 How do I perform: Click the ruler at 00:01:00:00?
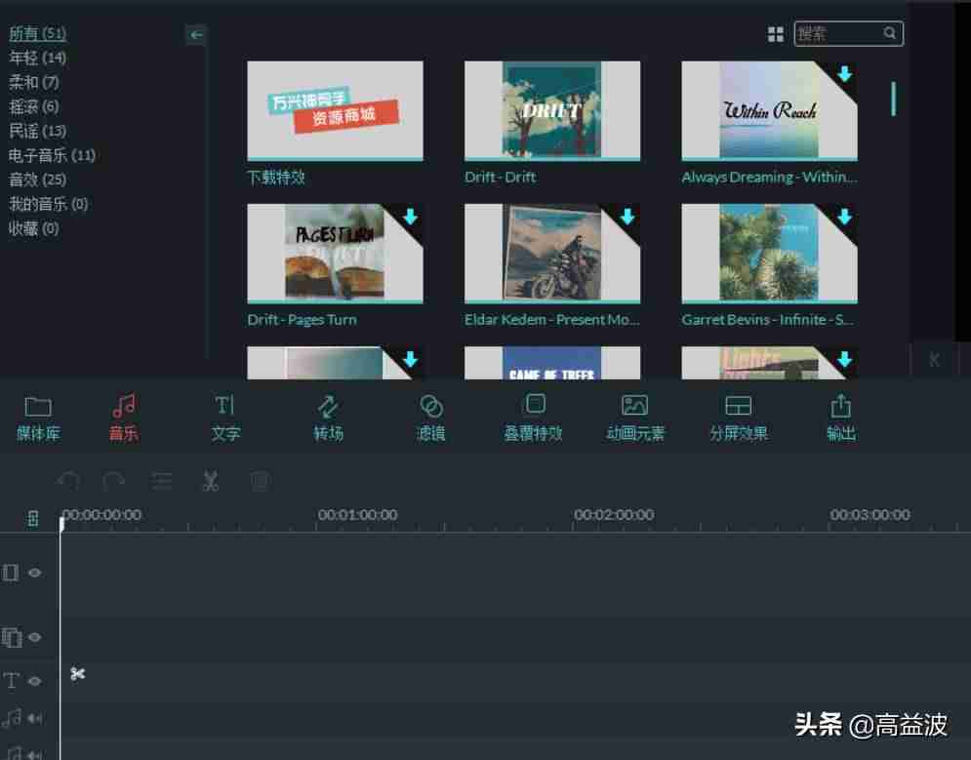tap(357, 515)
